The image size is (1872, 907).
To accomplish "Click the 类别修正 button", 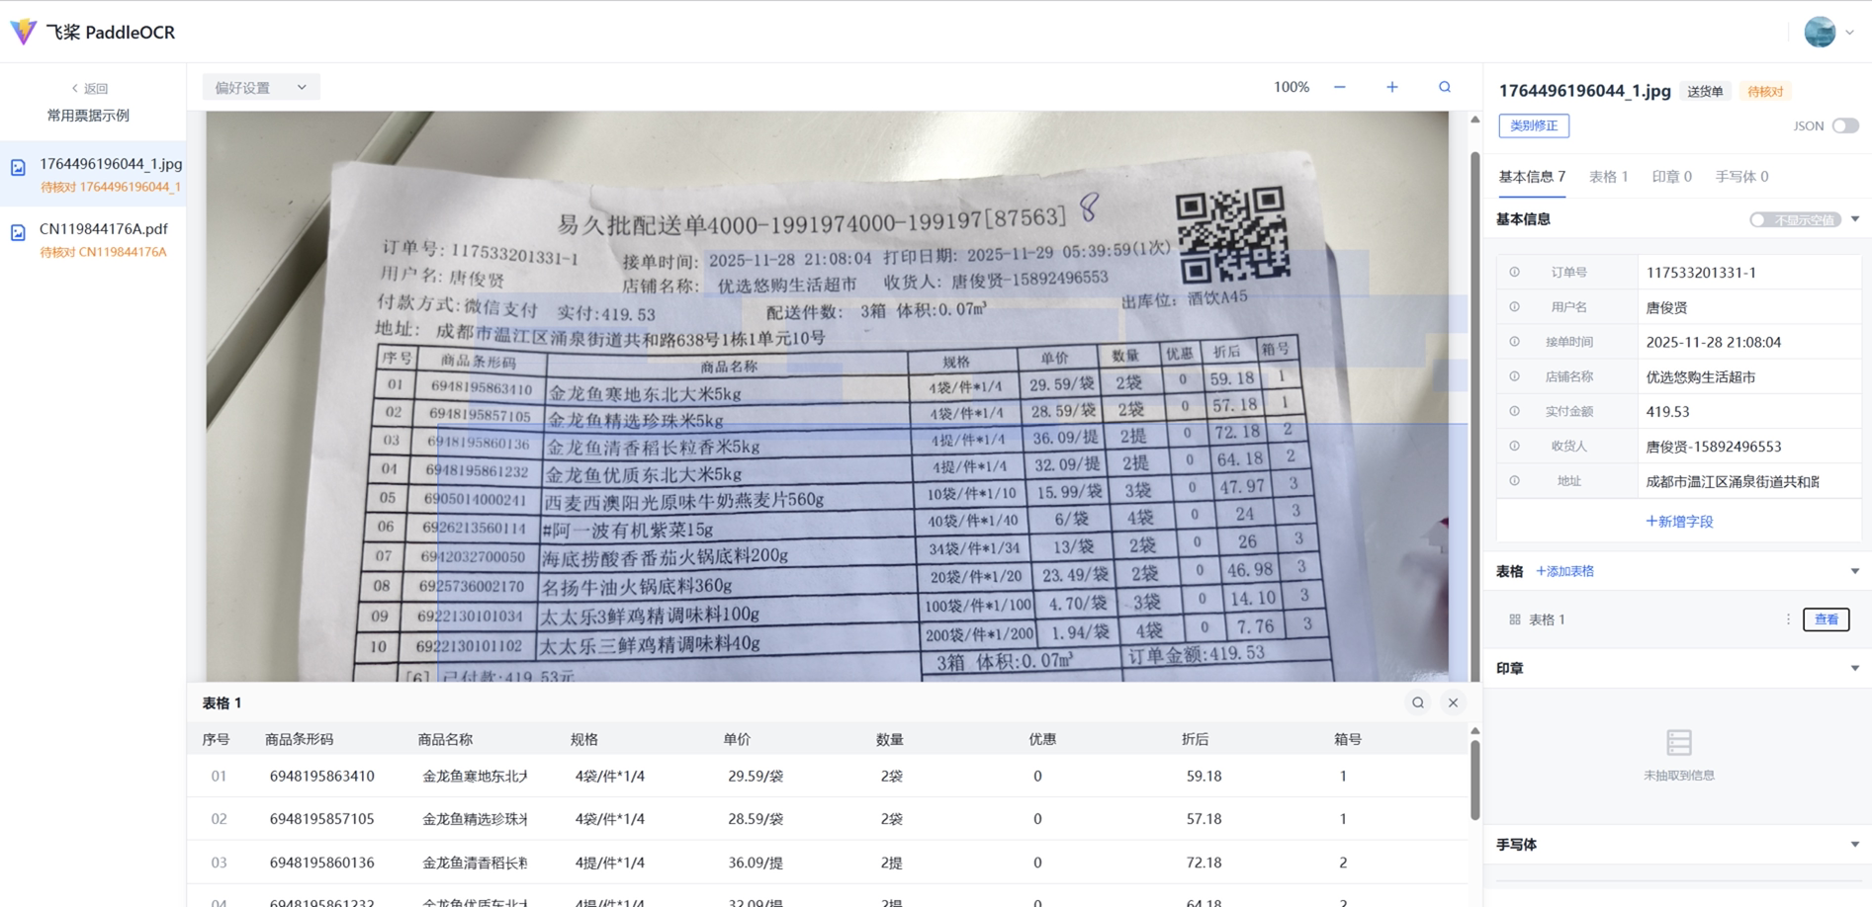I will [1533, 125].
